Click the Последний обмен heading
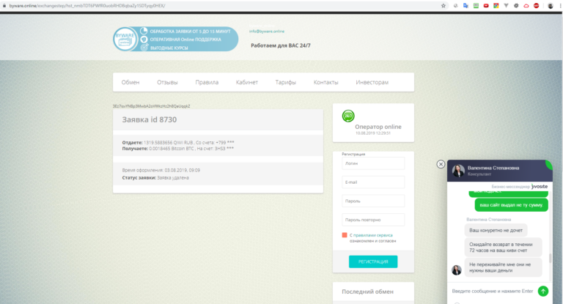 pos(367,292)
